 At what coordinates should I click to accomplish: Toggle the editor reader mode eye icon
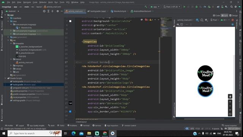coord(142,20)
